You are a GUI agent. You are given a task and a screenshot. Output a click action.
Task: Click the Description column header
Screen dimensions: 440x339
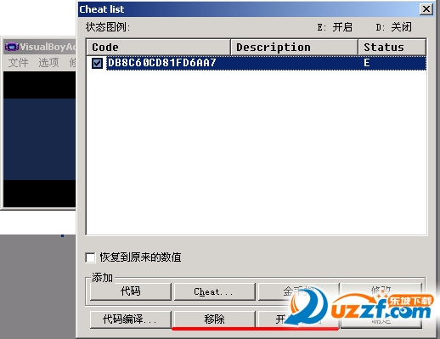[295, 47]
